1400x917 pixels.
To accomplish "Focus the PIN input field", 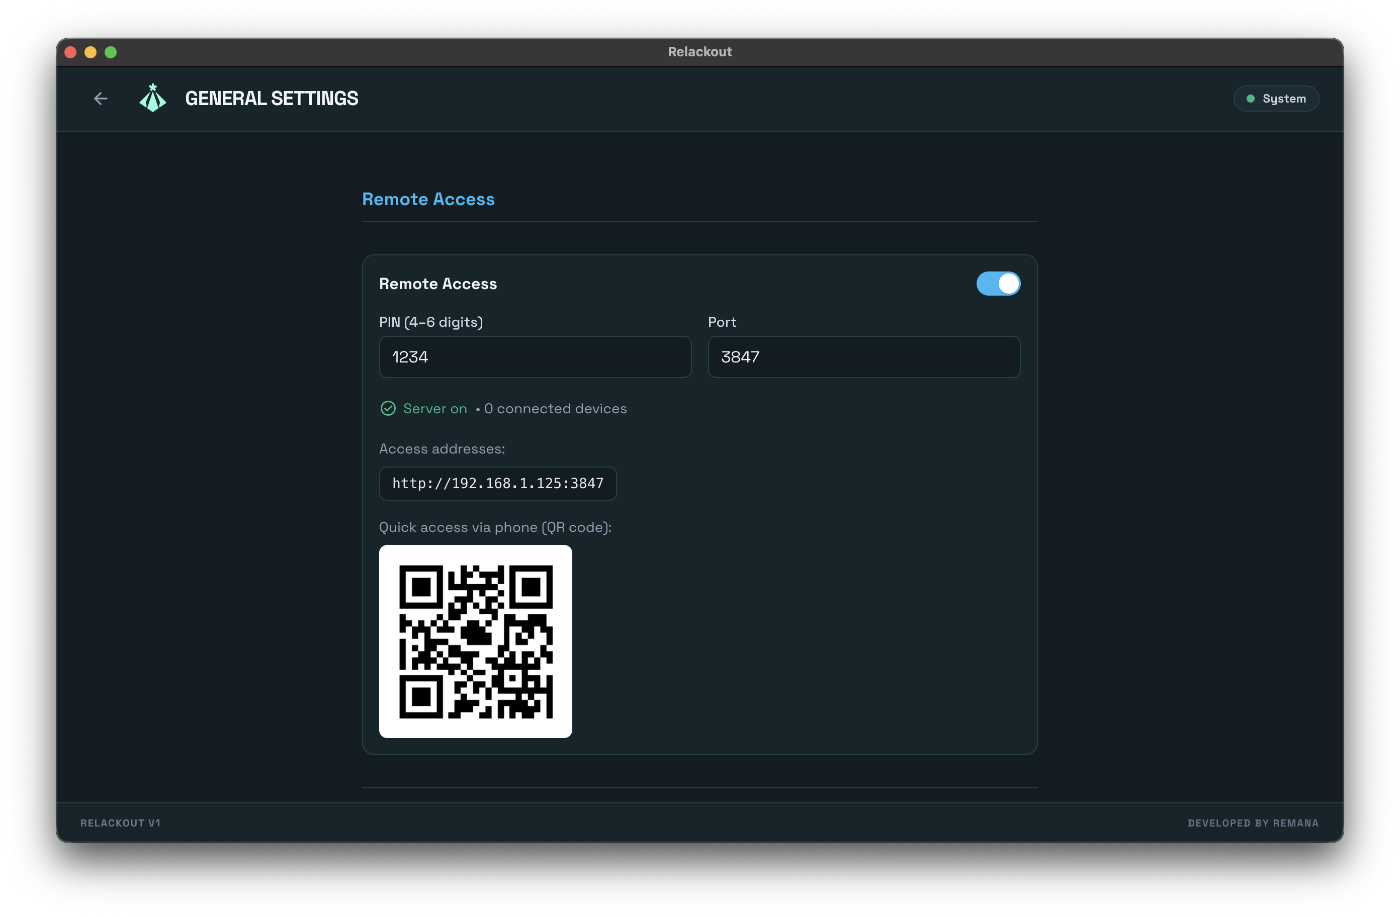I will click(535, 357).
